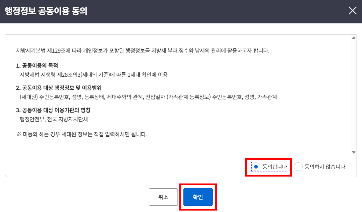Click the 동의합니다 label text
Screen dimensions: 362x212
[275, 167]
